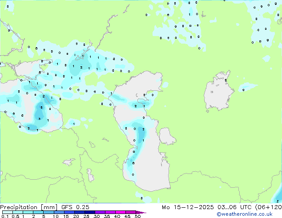Viewport: 282px width, 218px height.
Task: Click the 40–45 mm magenta legend swatch
Action: [121, 212]
